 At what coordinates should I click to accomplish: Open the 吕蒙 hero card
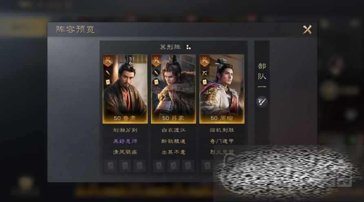pyautogui.click(x=173, y=89)
